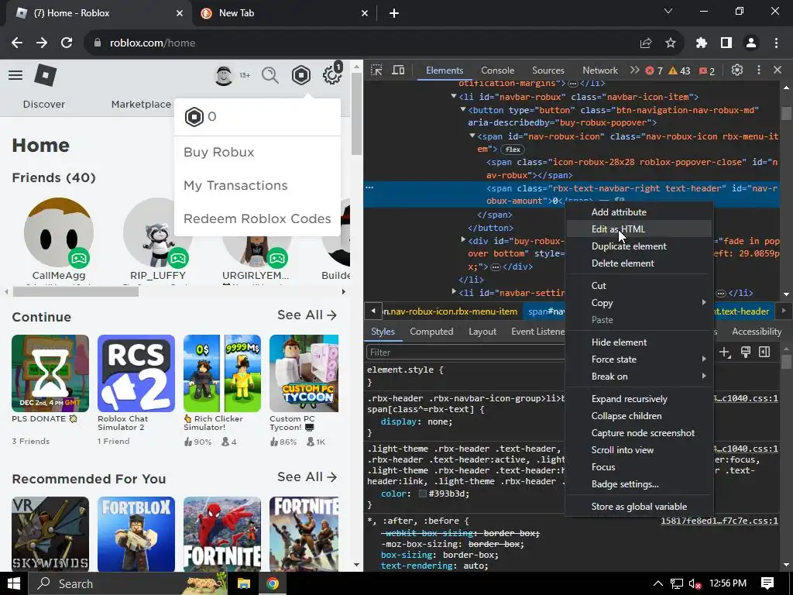
Task: Expand the navbar-settings li node
Action: (454, 292)
